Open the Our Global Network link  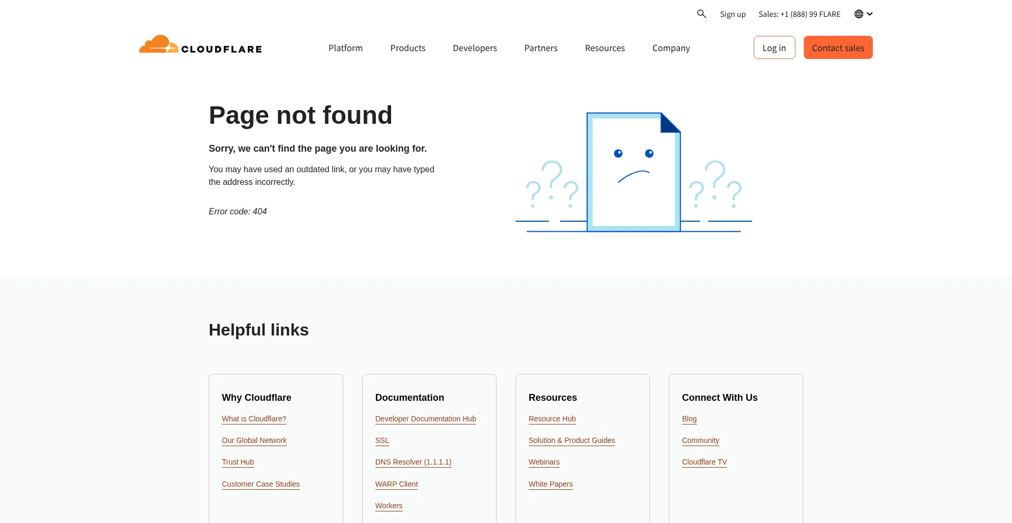tap(254, 440)
